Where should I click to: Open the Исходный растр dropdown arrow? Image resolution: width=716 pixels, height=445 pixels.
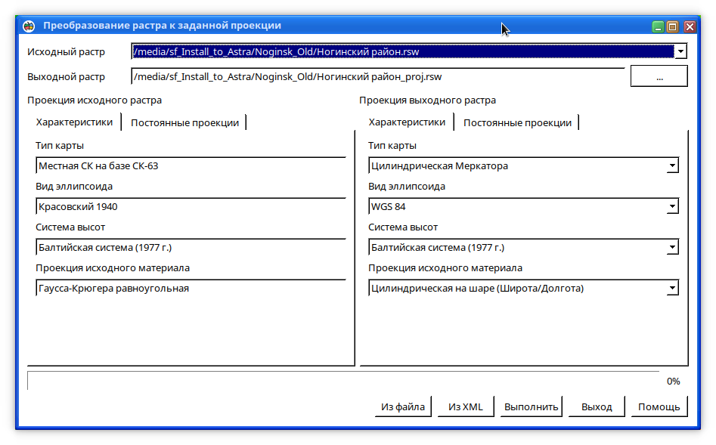pos(680,51)
